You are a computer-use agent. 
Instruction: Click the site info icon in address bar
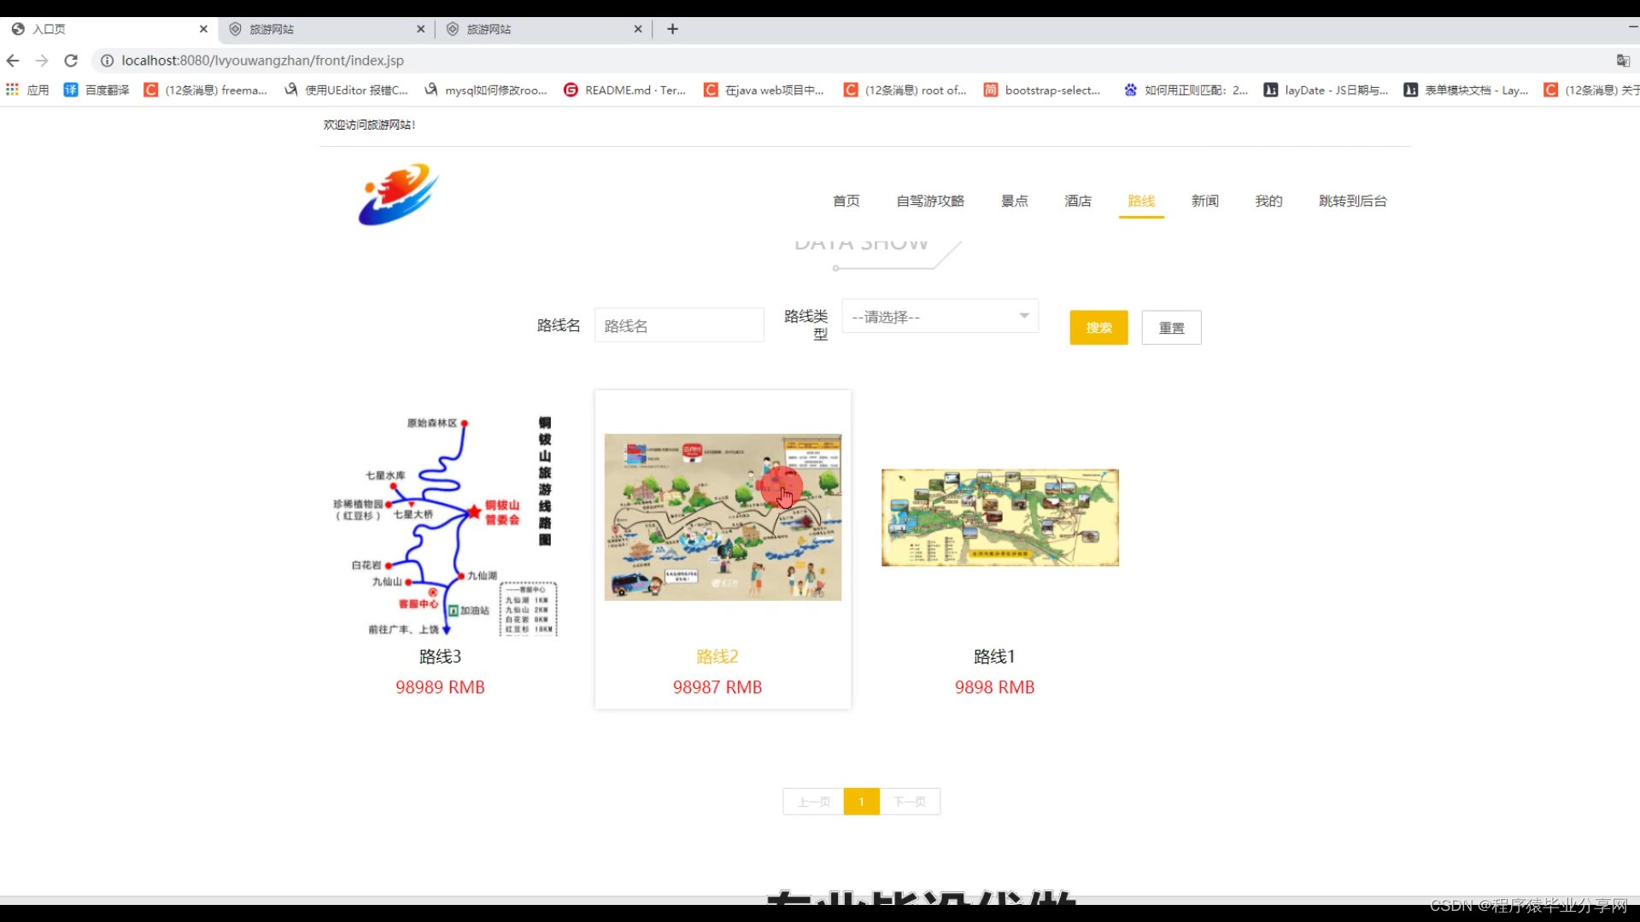tap(107, 61)
